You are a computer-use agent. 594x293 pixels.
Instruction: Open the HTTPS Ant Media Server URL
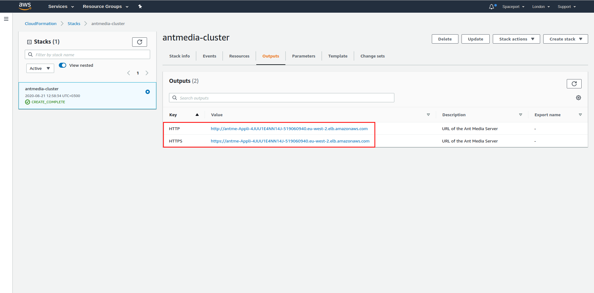coord(290,141)
